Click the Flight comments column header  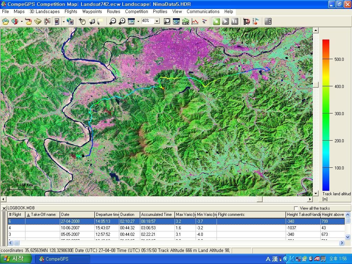(x=251, y=214)
